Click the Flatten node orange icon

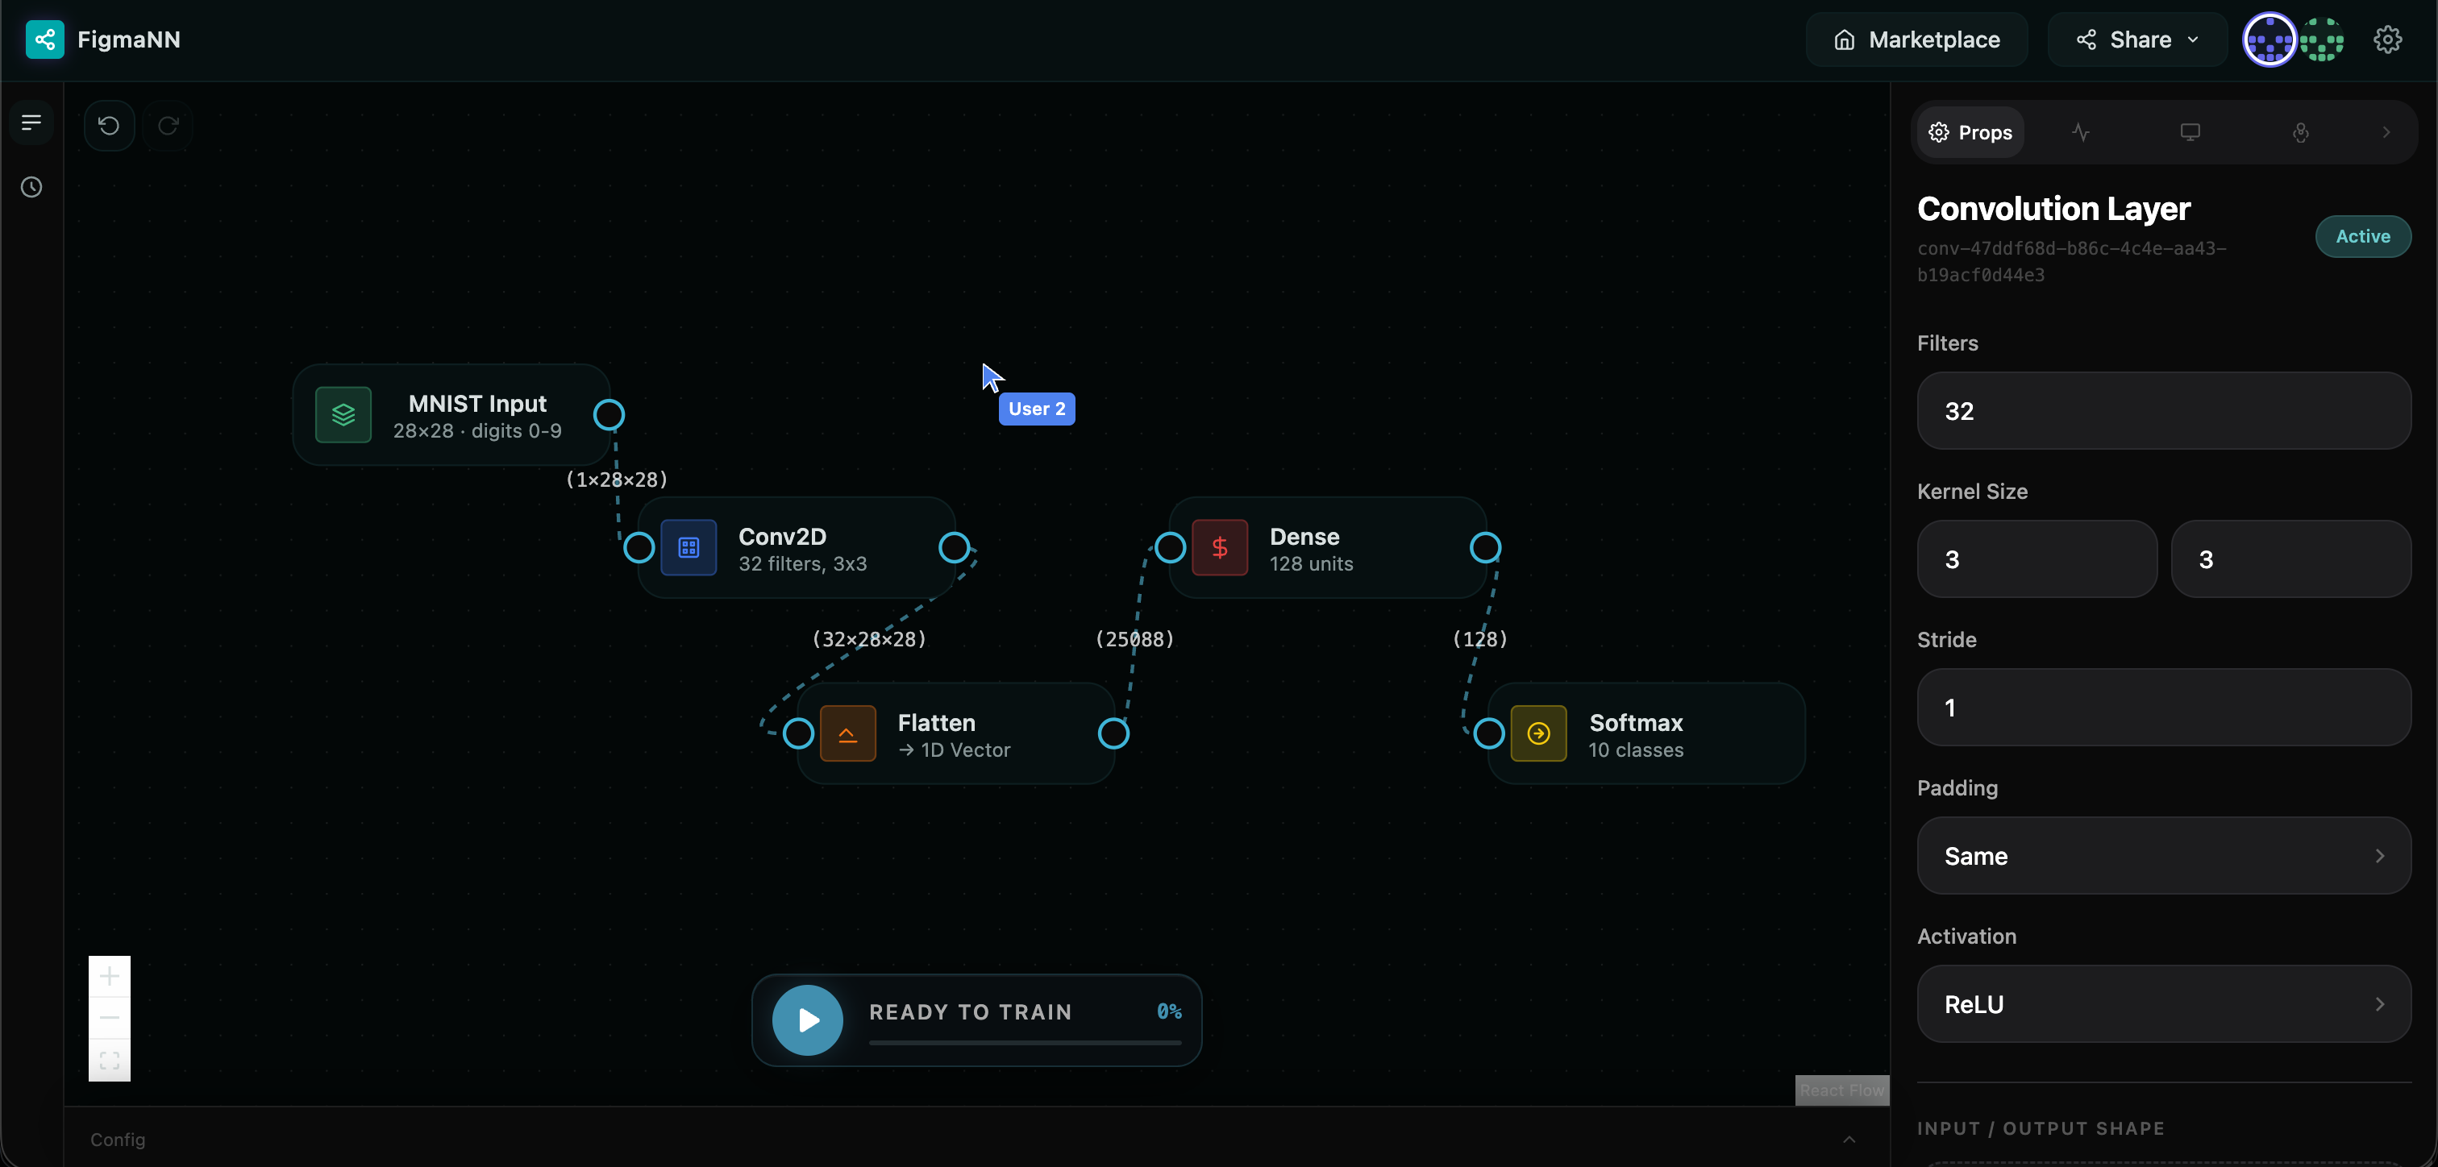847,733
